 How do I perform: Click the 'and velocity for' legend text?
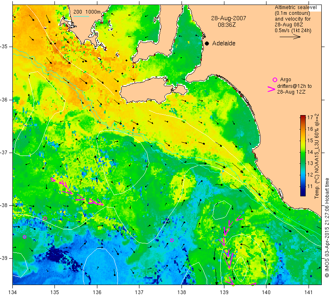pyautogui.click(x=293, y=19)
